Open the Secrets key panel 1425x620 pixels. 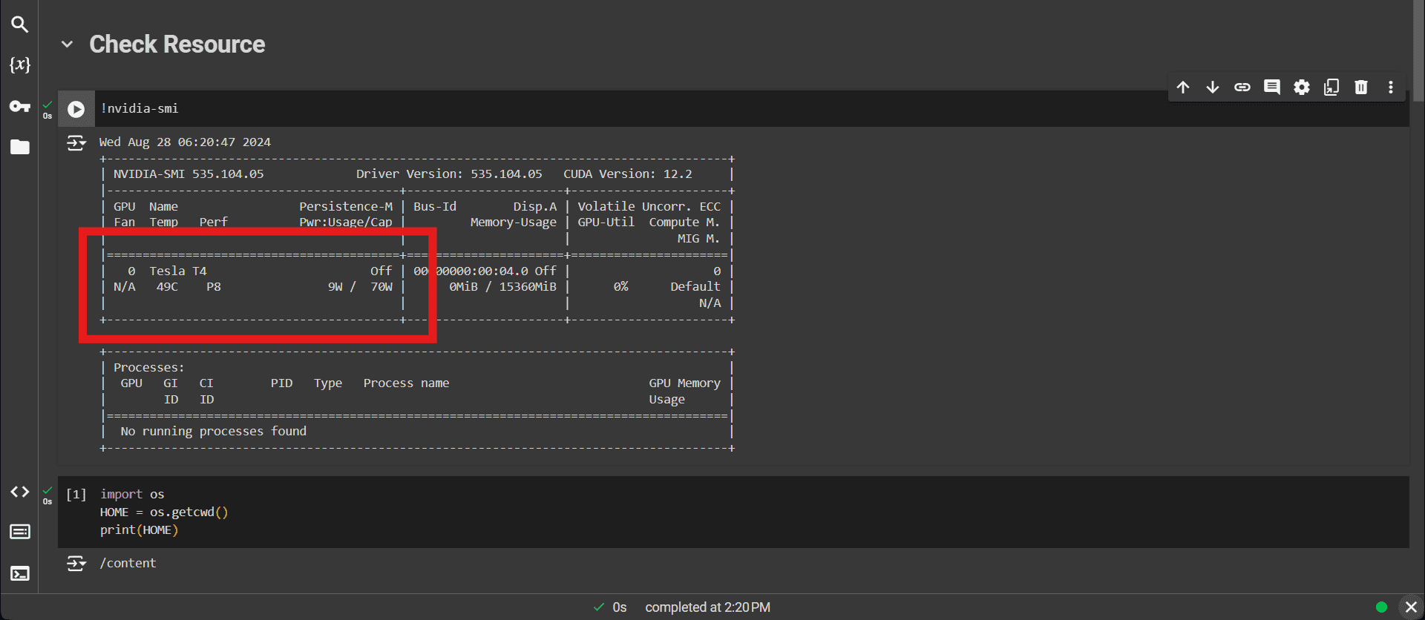click(x=19, y=106)
